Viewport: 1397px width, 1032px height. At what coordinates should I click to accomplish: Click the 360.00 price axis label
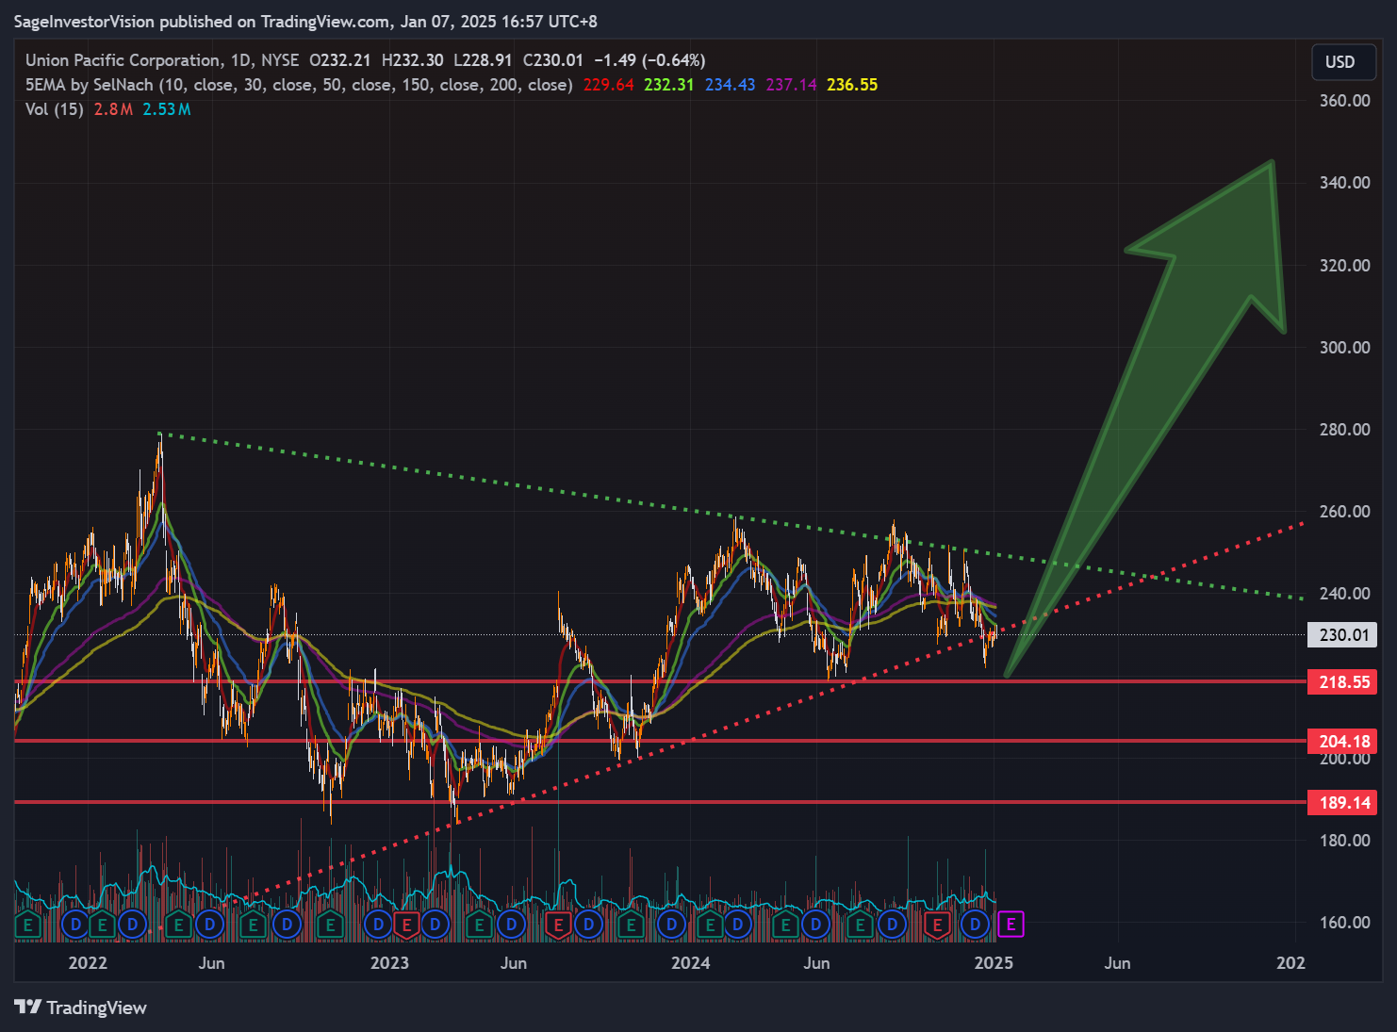click(x=1344, y=101)
